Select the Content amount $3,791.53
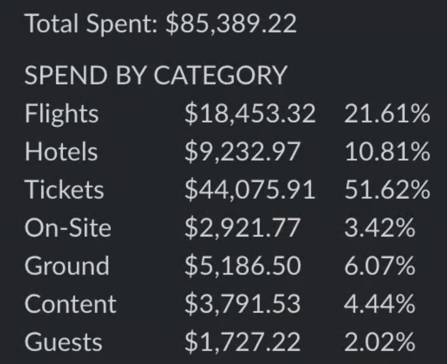Image resolution: width=447 pixels, height=364 pixels. pyautogui.click(x=242, y=304)
